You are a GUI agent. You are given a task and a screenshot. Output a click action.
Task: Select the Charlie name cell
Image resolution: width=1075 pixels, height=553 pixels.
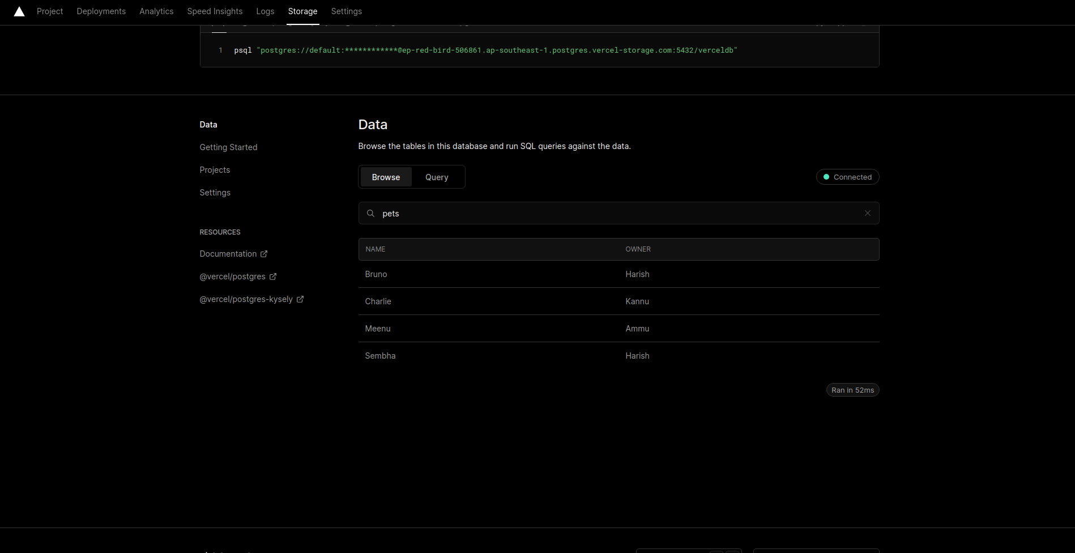click(x=378, y=301)
